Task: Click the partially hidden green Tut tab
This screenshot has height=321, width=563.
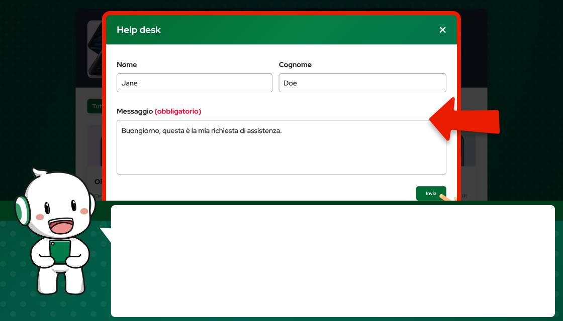Action: pyautogui.click(x=95, y=106)
